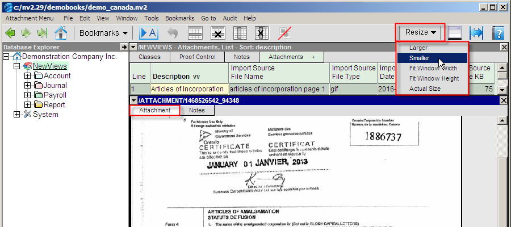
Task: Switch to Notes tab in attachment pane
Action: coord(196,110)
